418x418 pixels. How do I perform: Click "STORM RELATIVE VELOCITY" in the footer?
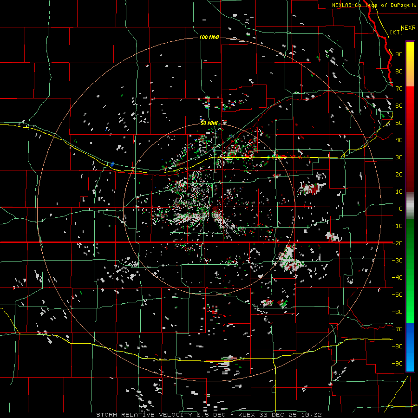click(145, 415)
